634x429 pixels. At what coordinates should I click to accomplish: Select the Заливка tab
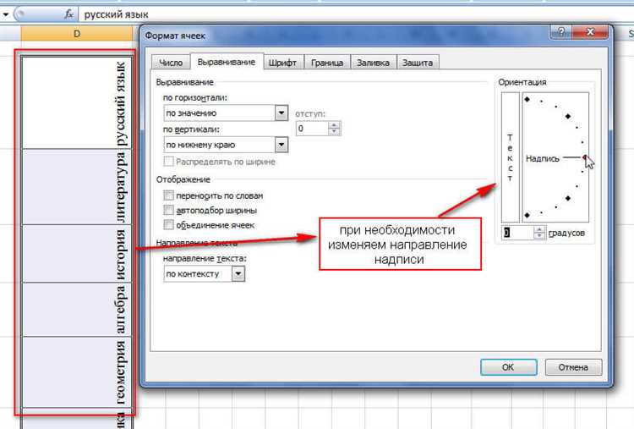(373, 63)
